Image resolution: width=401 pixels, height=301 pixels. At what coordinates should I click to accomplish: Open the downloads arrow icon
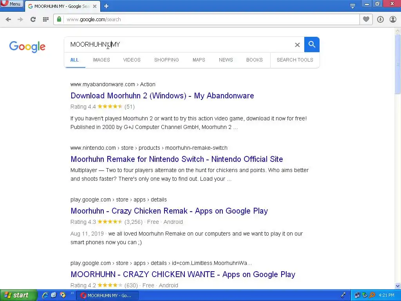(380, 20)
